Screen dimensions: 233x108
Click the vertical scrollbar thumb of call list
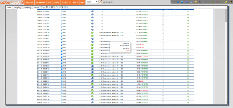pos(226,16)
